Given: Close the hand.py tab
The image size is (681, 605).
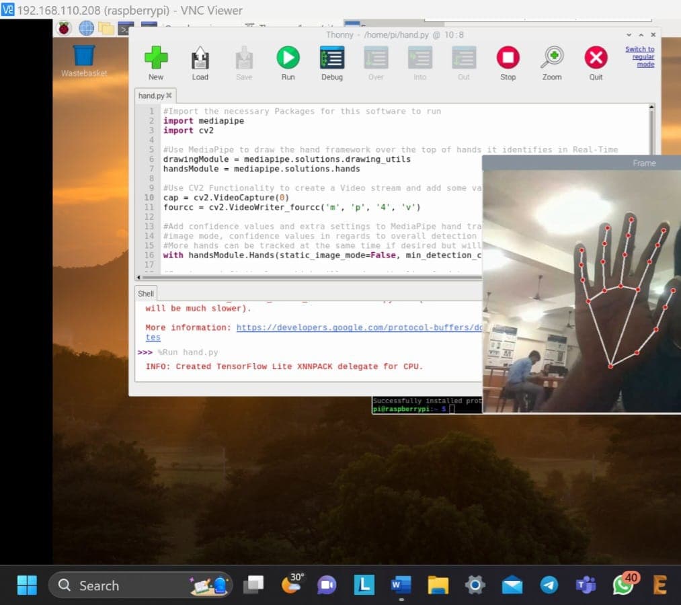Looking at the screenshot, I should click(169, 95).
